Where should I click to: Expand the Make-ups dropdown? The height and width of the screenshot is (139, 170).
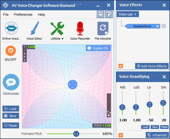tap(128, 14)
